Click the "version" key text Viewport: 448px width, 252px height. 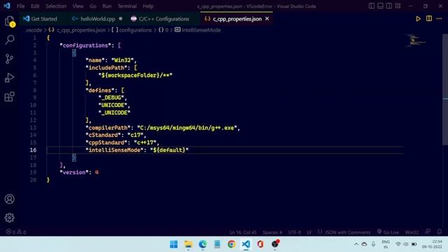74,172
